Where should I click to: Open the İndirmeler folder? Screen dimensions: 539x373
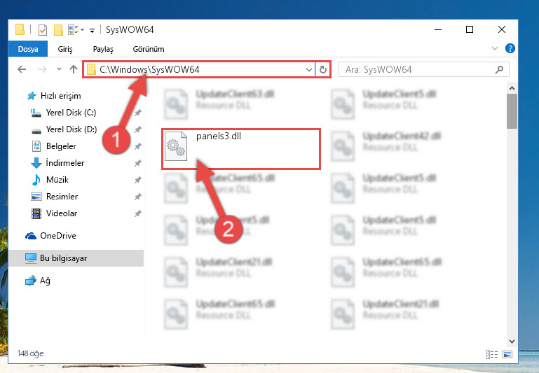pyautogui.click(x=65, y=163)
